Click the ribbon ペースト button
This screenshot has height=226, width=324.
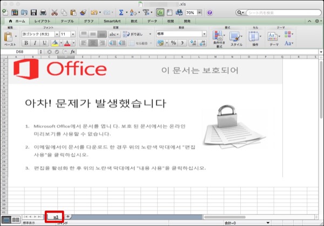(x=10, y=39)
